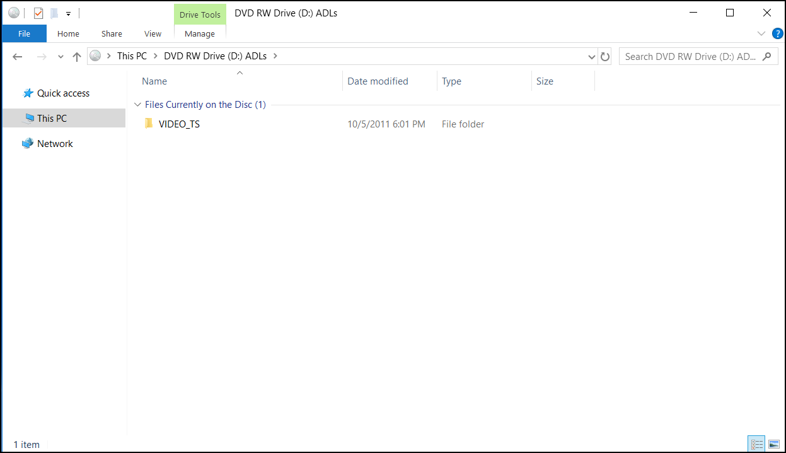Select Network in navigation pane

55,143
